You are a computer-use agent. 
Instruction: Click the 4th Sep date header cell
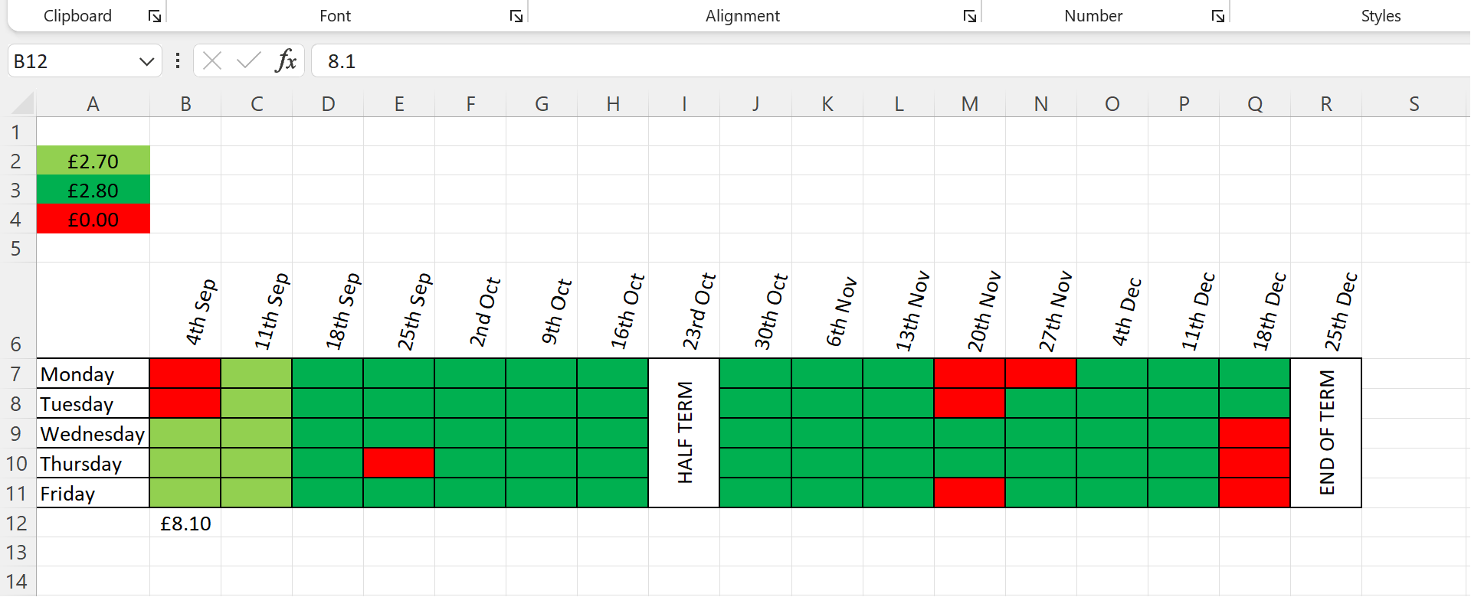click(185, 310)
